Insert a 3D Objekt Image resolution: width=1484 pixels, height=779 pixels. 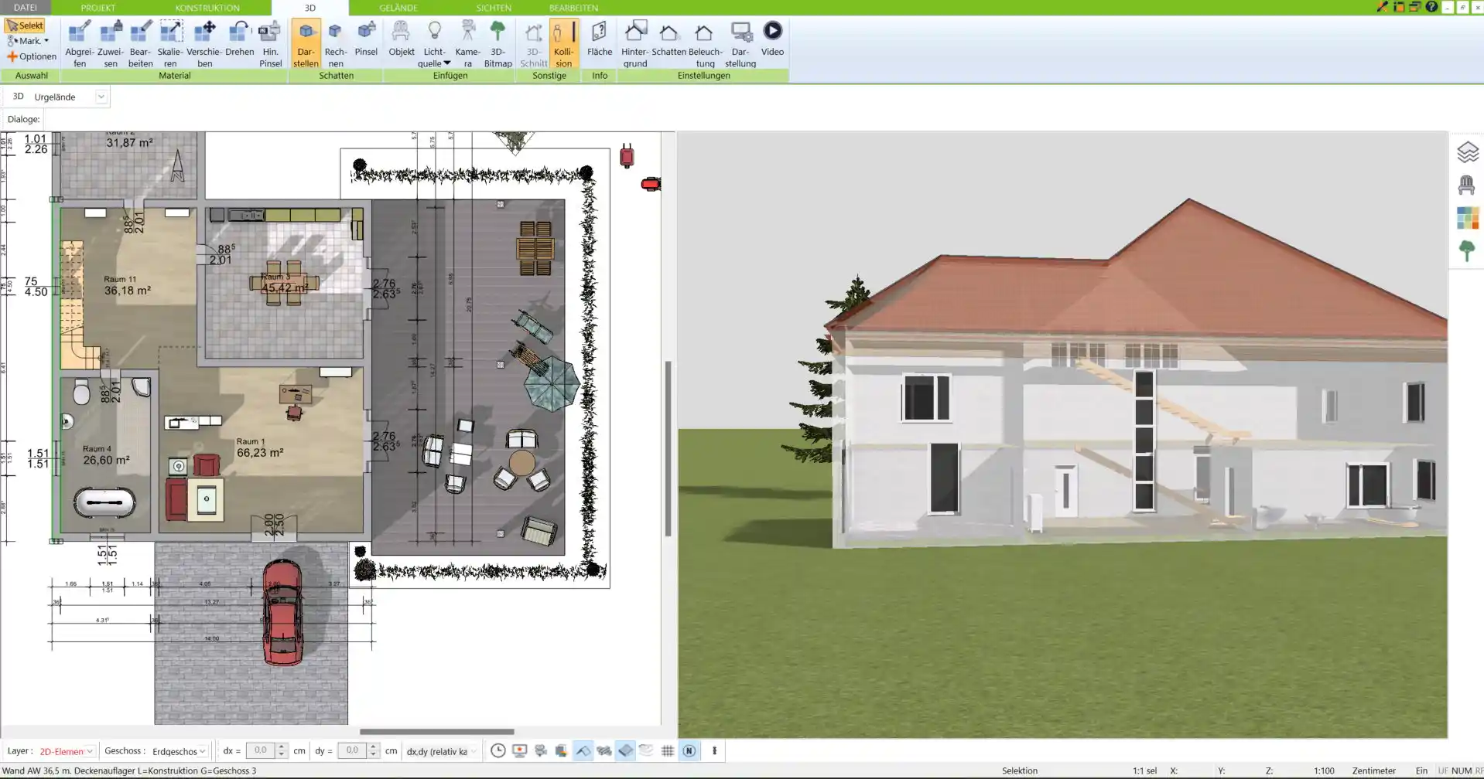click(x=401, y=39)
